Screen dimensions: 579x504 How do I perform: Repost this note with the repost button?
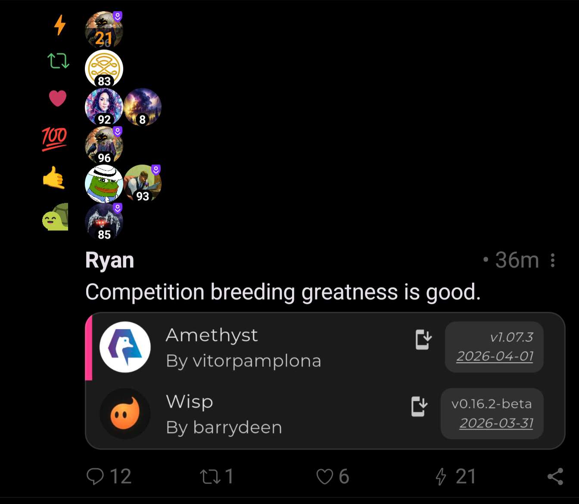pos(217,476)
